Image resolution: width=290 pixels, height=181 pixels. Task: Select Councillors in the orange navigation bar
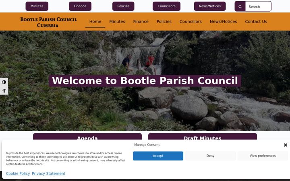tap(191, 22)
